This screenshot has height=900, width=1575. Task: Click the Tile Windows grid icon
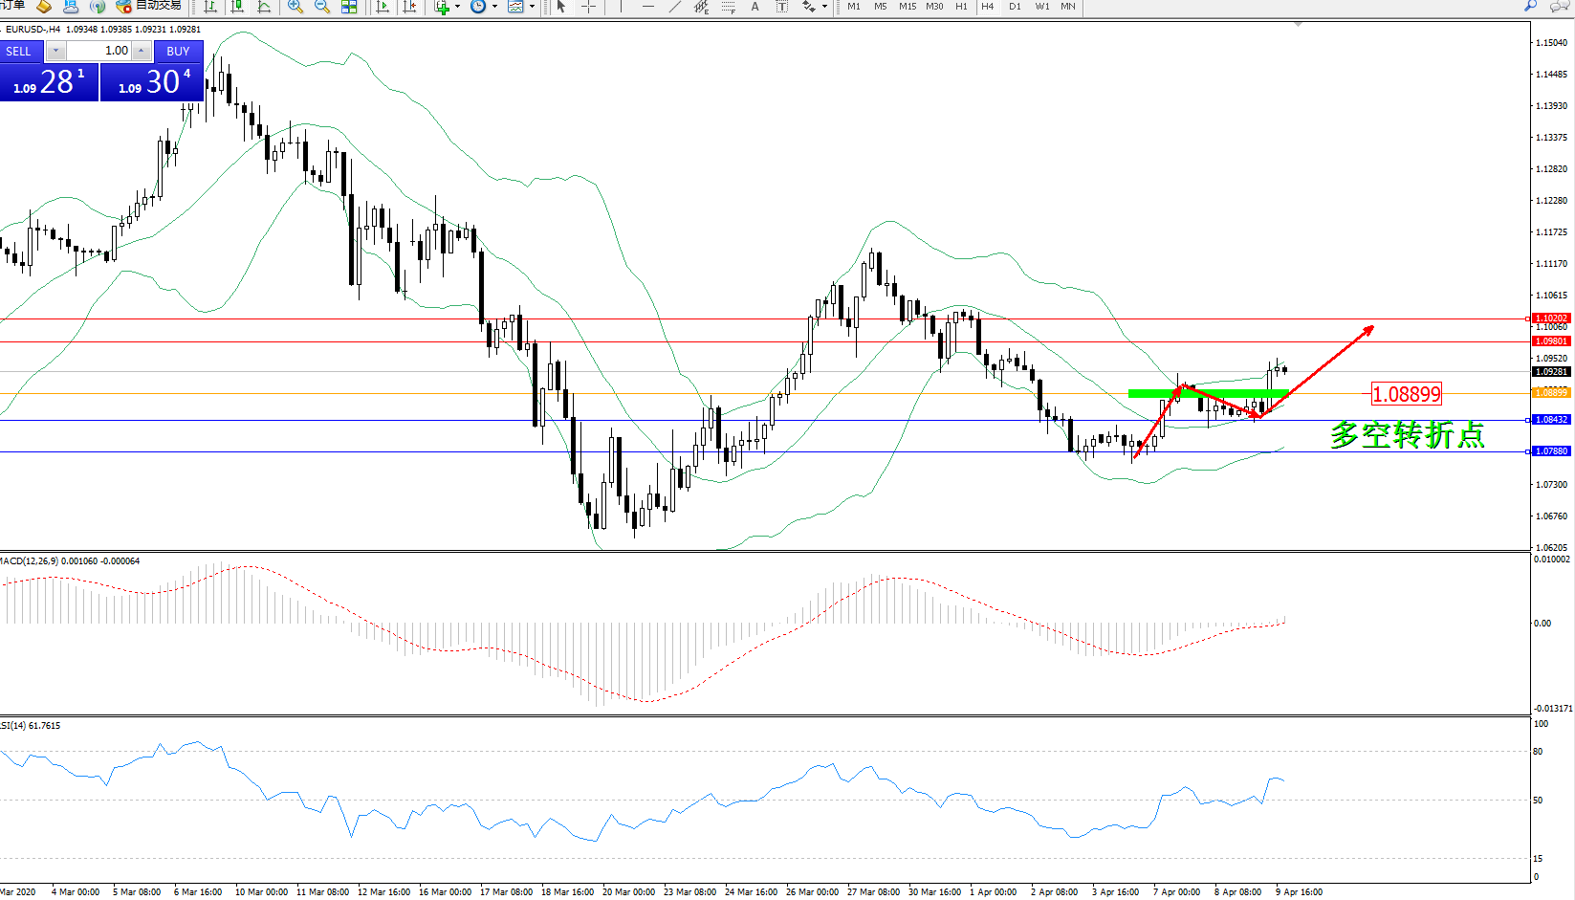point(349,7)
